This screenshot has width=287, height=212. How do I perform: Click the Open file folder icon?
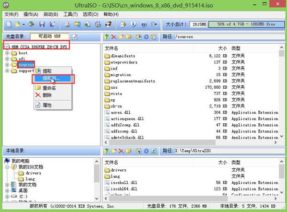[x=18, y=24]
